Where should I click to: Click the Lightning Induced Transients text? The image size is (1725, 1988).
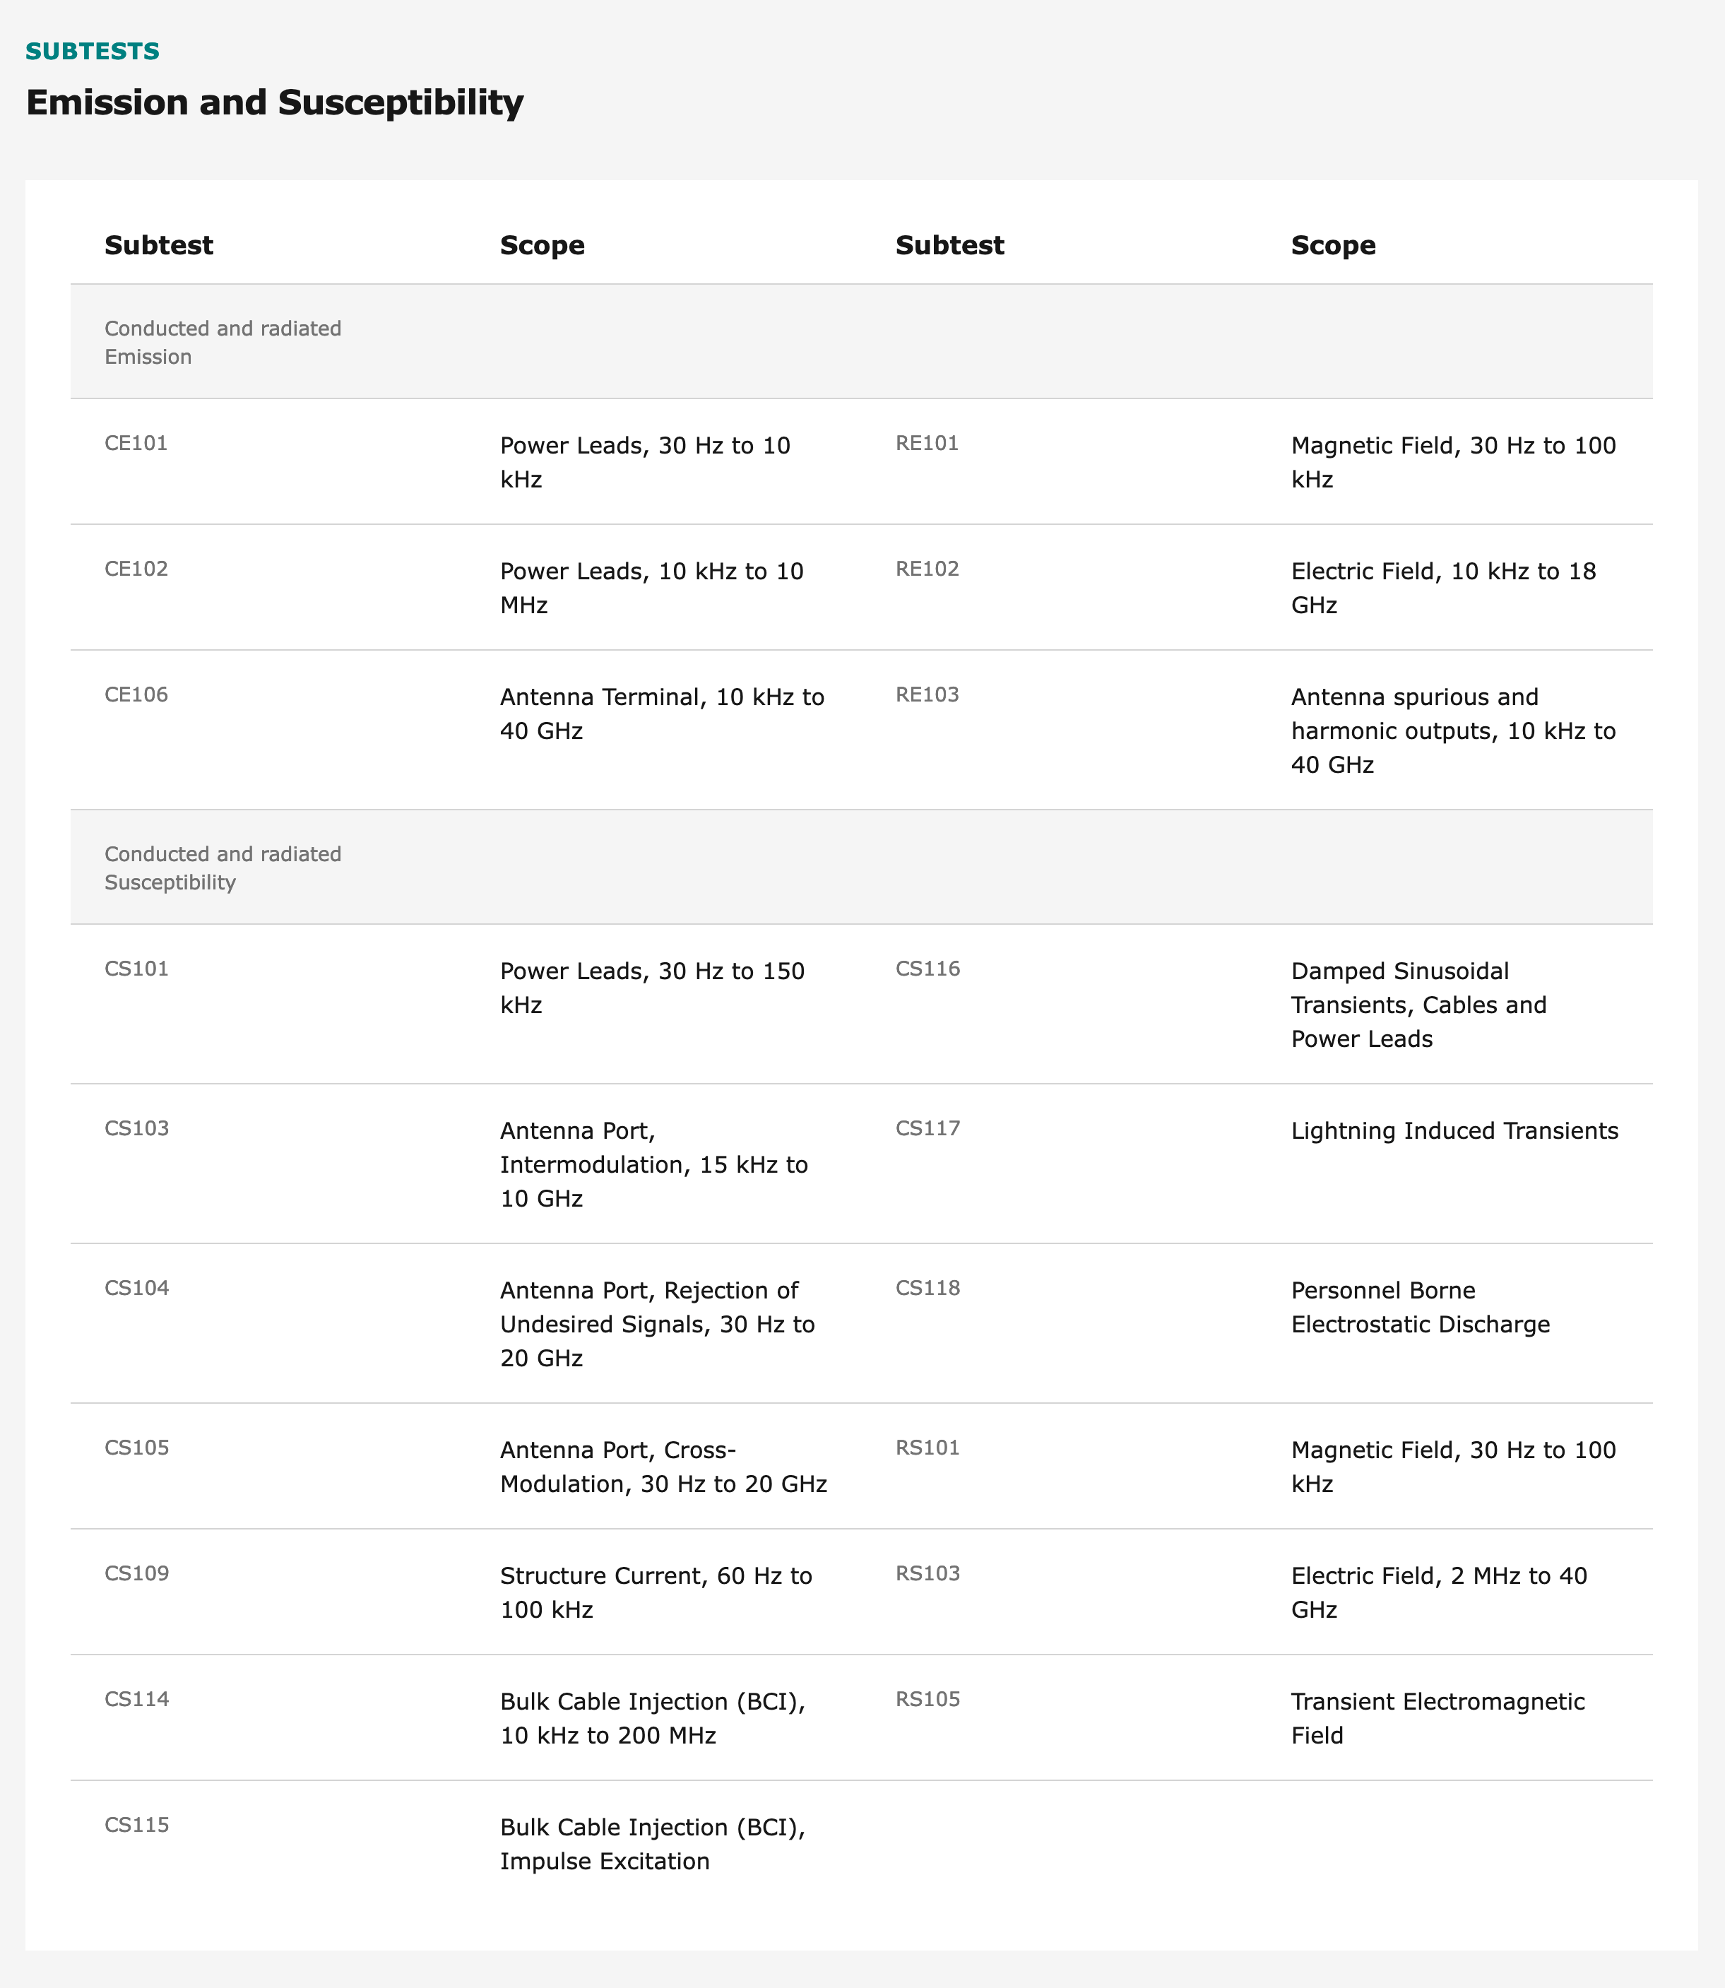pyautogui.click(x=1454, y=1131)
